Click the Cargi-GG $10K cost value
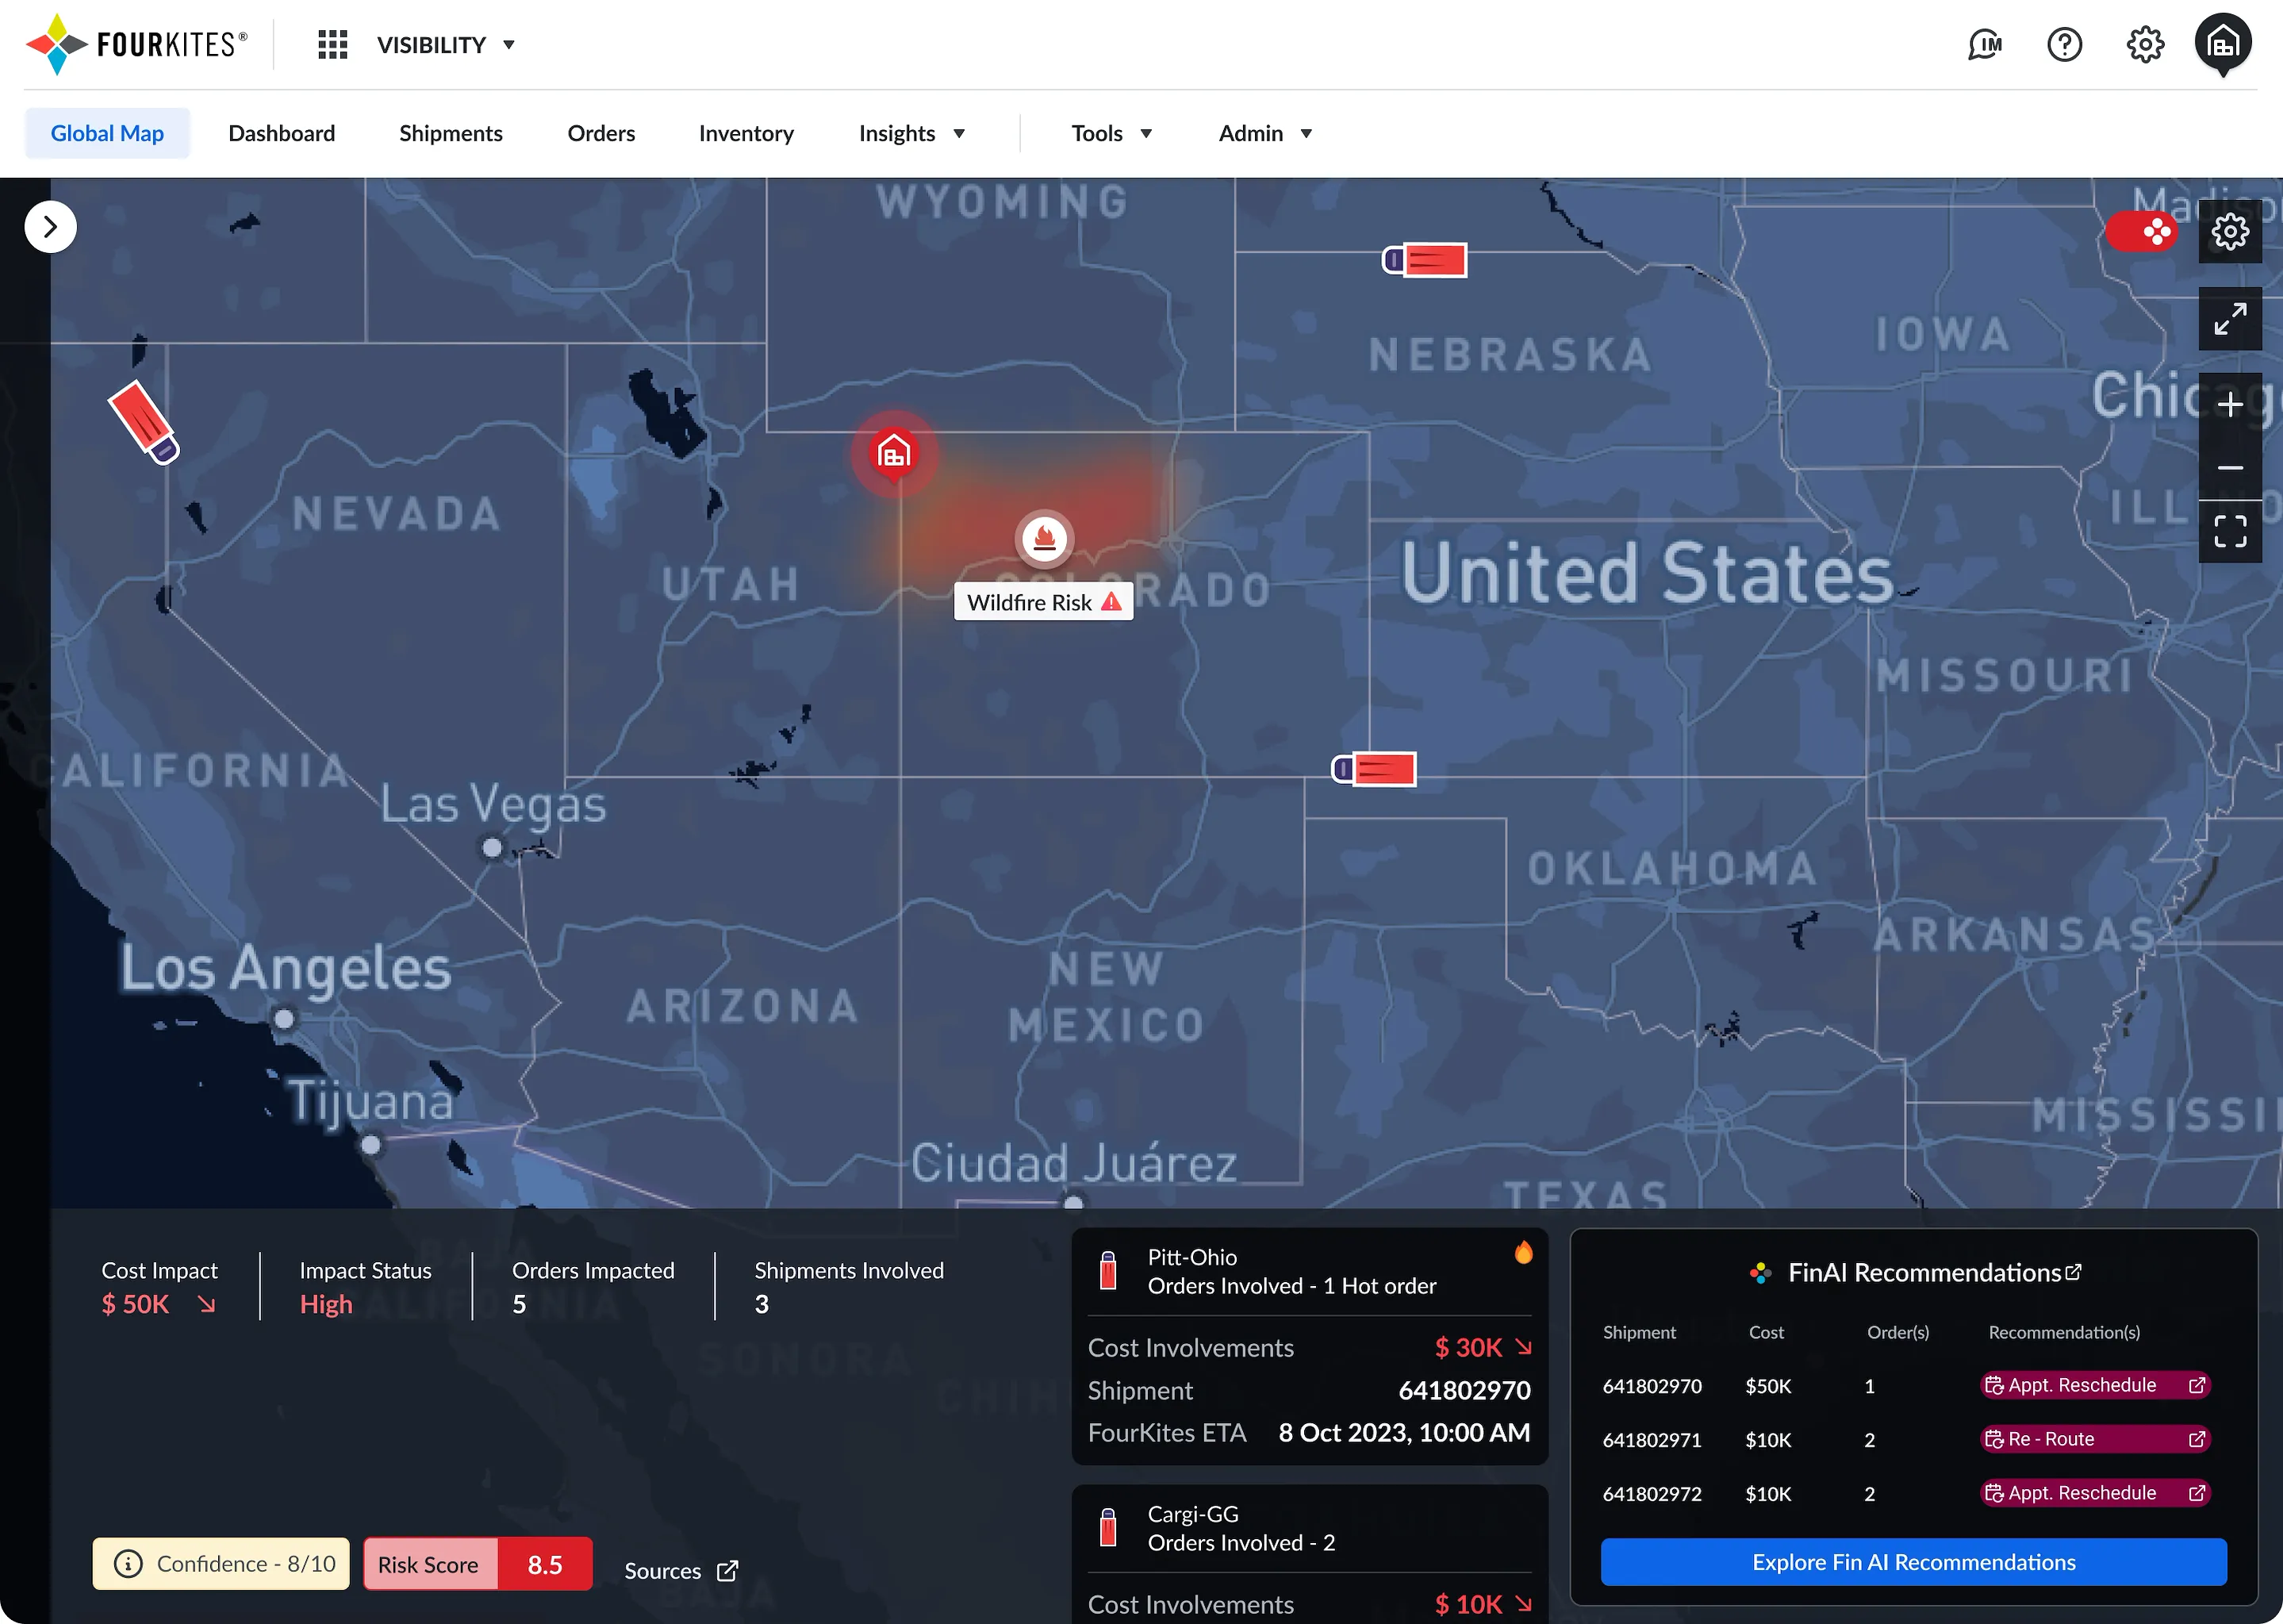Image resolution: width=2283 pixels, height=1624 pixels. [x=1468, y=1604]
